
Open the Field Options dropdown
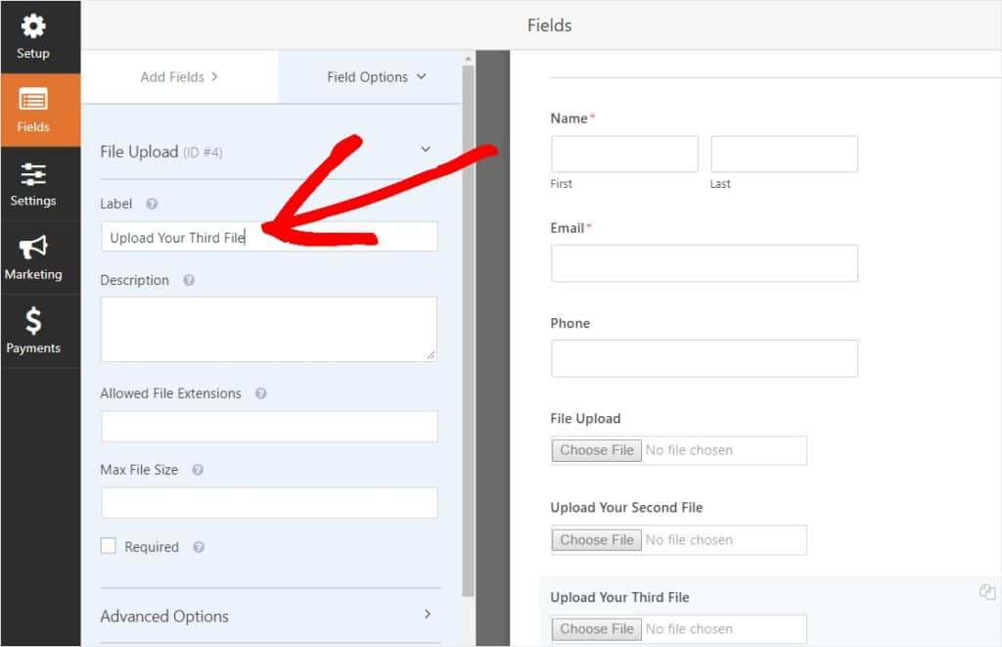(x=421, y=76)
